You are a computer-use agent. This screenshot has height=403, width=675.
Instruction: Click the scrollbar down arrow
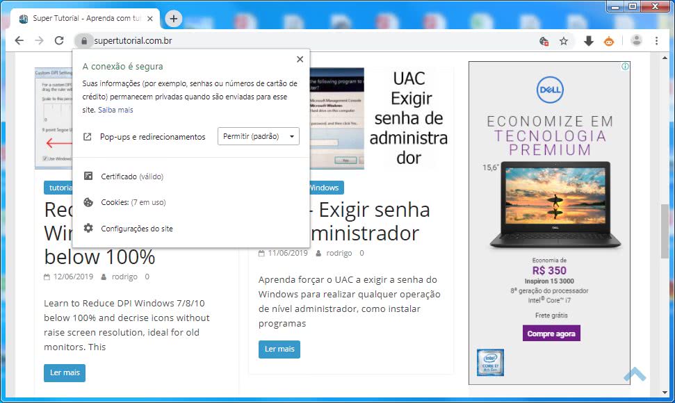click(665, 393)
